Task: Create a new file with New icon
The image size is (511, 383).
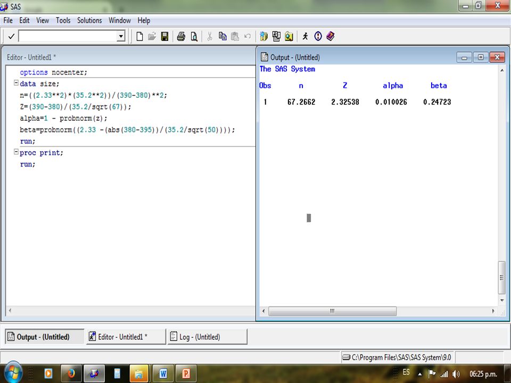Action: click(139, 36)
